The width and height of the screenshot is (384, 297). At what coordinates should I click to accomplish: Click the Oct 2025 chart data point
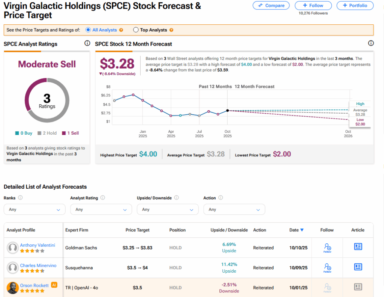tap(227, 111)
